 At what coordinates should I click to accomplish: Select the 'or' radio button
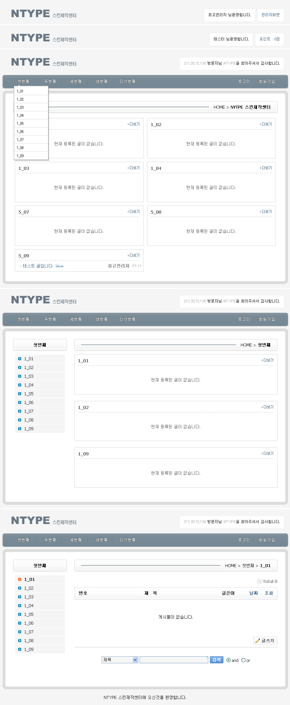(x=243, y=660)
